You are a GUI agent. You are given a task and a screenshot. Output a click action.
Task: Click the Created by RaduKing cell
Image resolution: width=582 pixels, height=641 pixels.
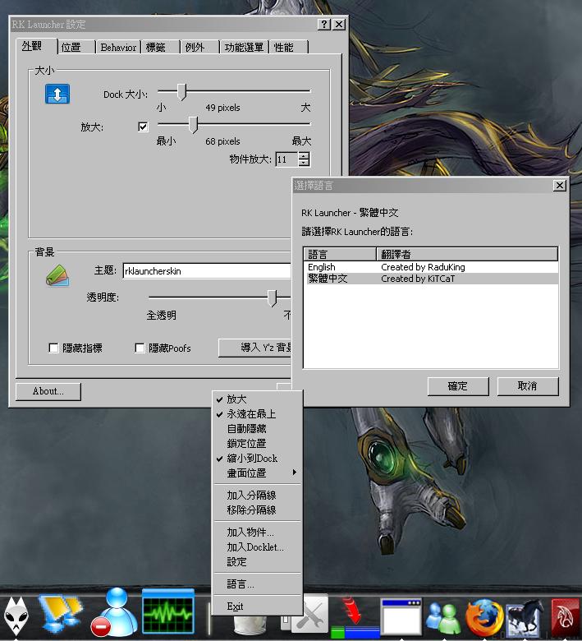pos(423,267)
